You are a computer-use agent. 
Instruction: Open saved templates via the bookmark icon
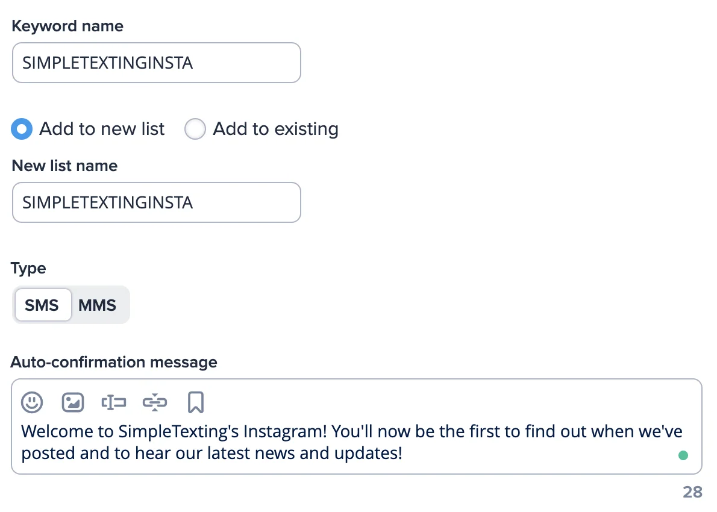(196, 402)
